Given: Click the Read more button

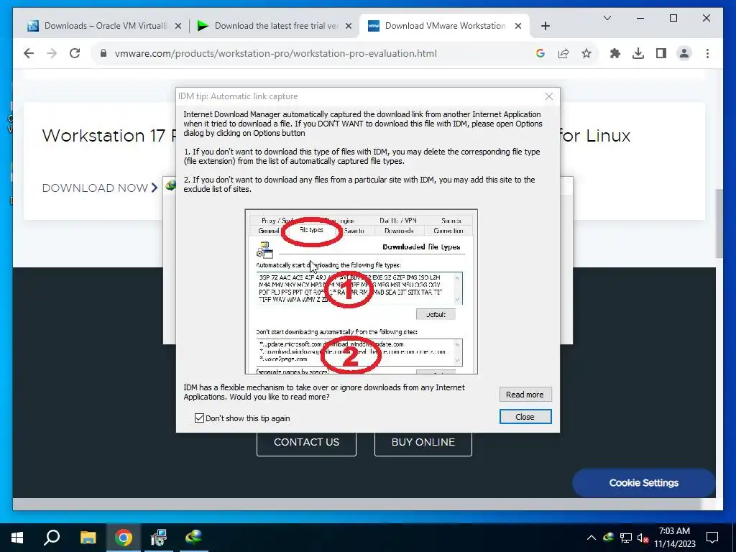Looking at the screenshot, I should coord(525,395).
